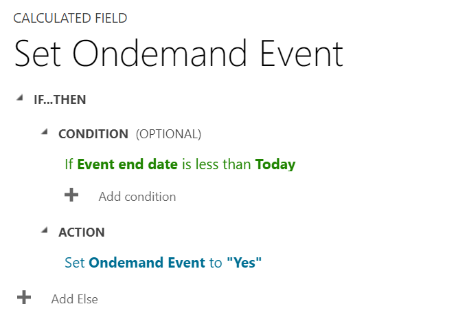
Task: Select the "Ondemand Event" field in action
Action: tap(147, 262)
